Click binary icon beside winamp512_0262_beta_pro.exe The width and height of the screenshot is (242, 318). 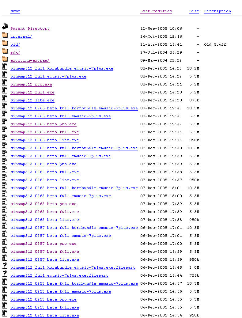[x=5, y=202]
